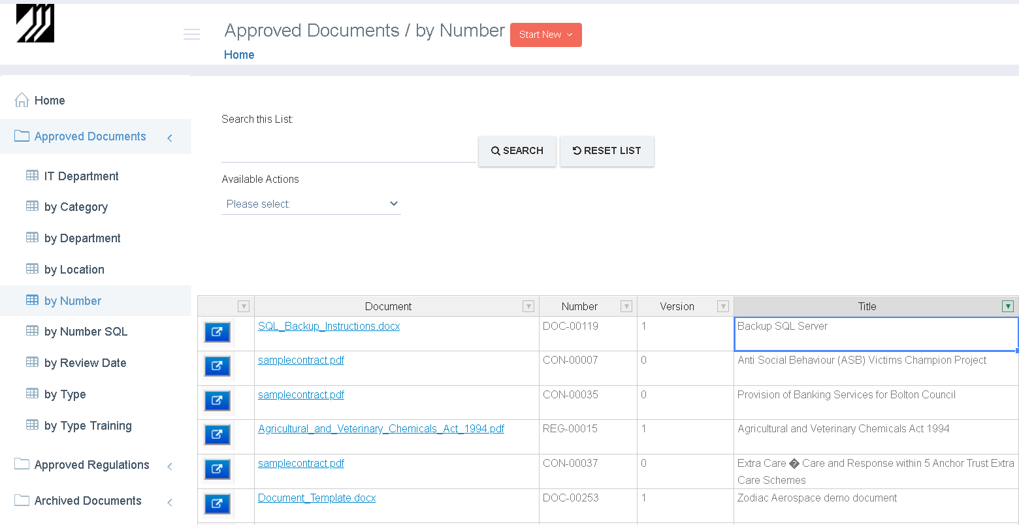Image resolution: width=1019 pixels, height=525 pixels.
Task: Select 'Agricultural and Veterinary Chemicals Act 1994' title cell
Action: (876, 437)
